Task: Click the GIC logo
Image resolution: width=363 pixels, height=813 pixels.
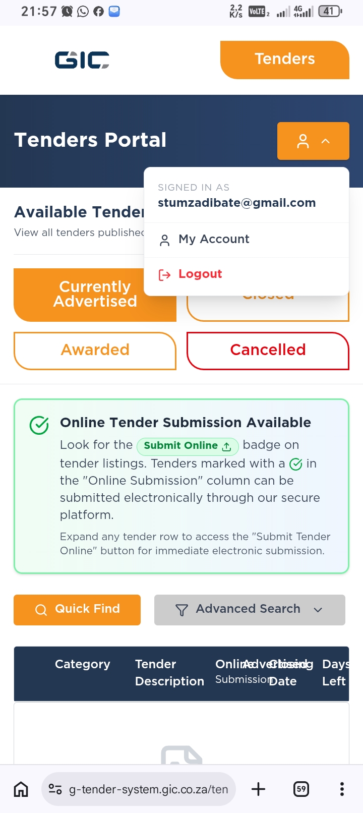Action: (82, 60)
